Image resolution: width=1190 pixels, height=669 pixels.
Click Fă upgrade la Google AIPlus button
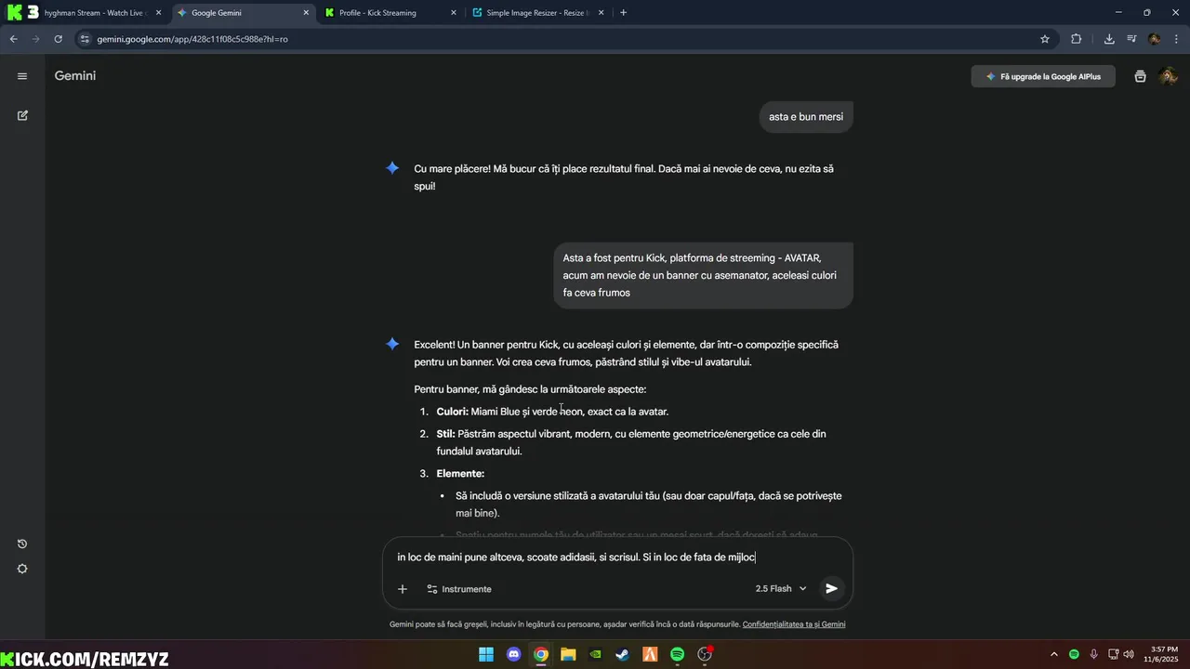click(1043, 76)
